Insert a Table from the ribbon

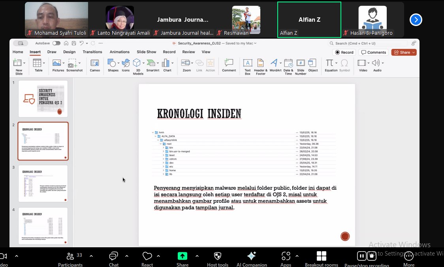point(38,65)
